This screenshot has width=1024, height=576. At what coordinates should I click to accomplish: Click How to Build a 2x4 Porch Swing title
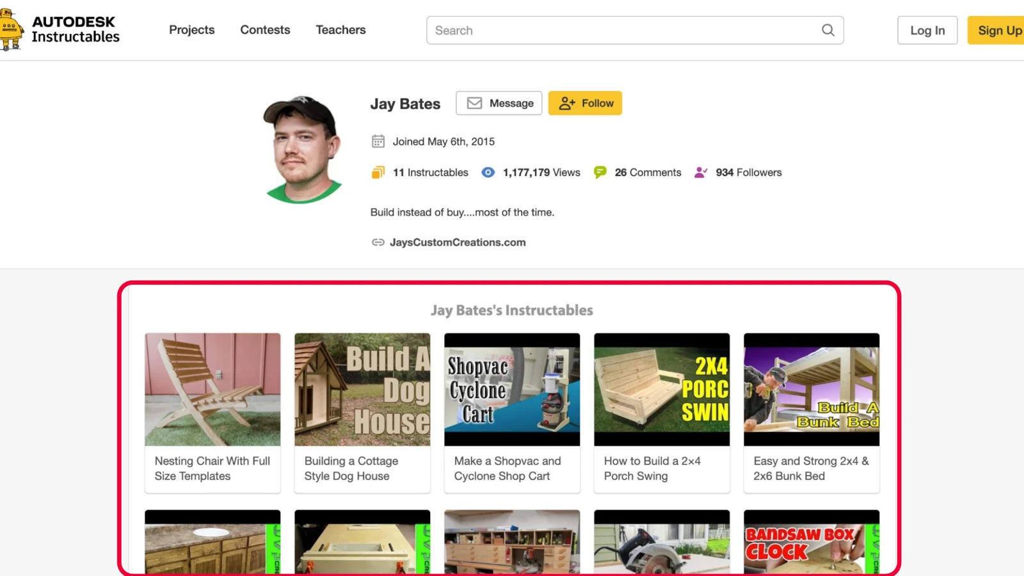[x=652, y=468]
